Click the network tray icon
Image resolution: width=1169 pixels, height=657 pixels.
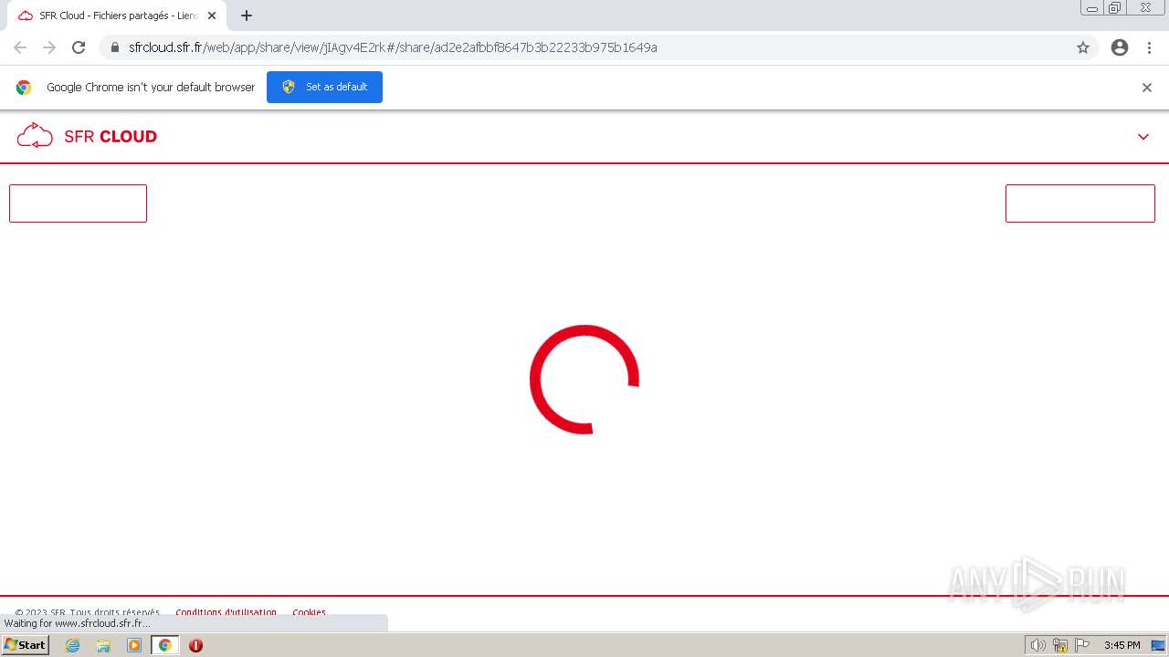[x=1060, y=645]
